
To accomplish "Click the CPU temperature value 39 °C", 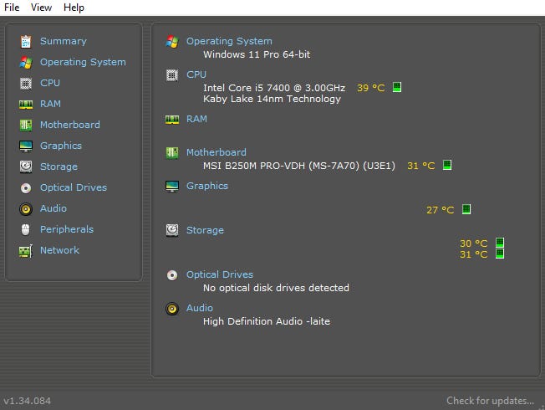I will tap(371, 88).
